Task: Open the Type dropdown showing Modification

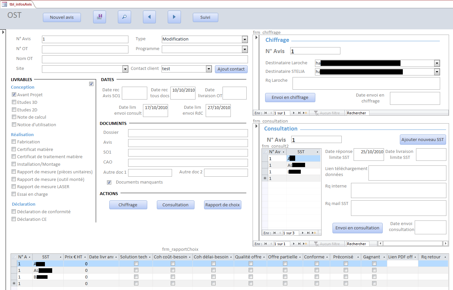Action: tap(245, 39)
